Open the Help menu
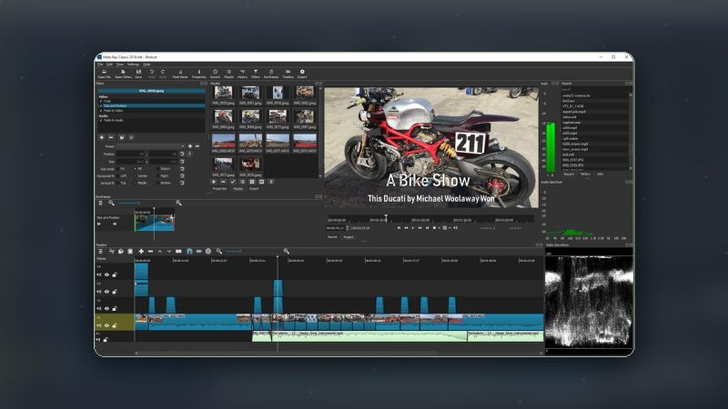This screenshot has height=409, width=728. coord(147,65)
